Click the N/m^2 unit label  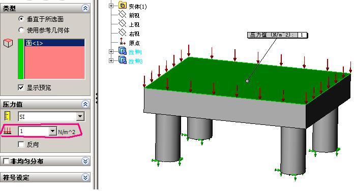(67, 132)
